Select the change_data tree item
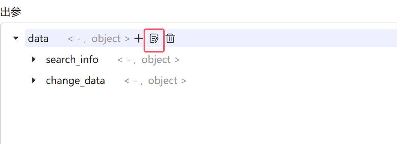 pyautogui.click(x=75, y=81)
